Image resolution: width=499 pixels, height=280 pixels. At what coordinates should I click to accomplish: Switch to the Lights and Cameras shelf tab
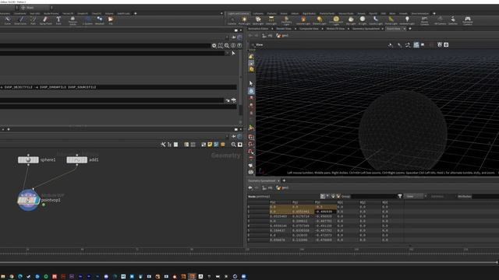[x=239, y=14]
